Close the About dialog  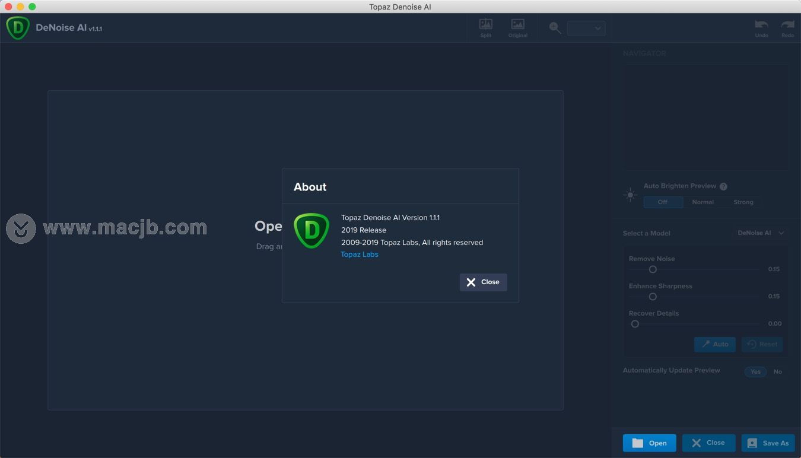pyautogui.click(x=483, y=282)
